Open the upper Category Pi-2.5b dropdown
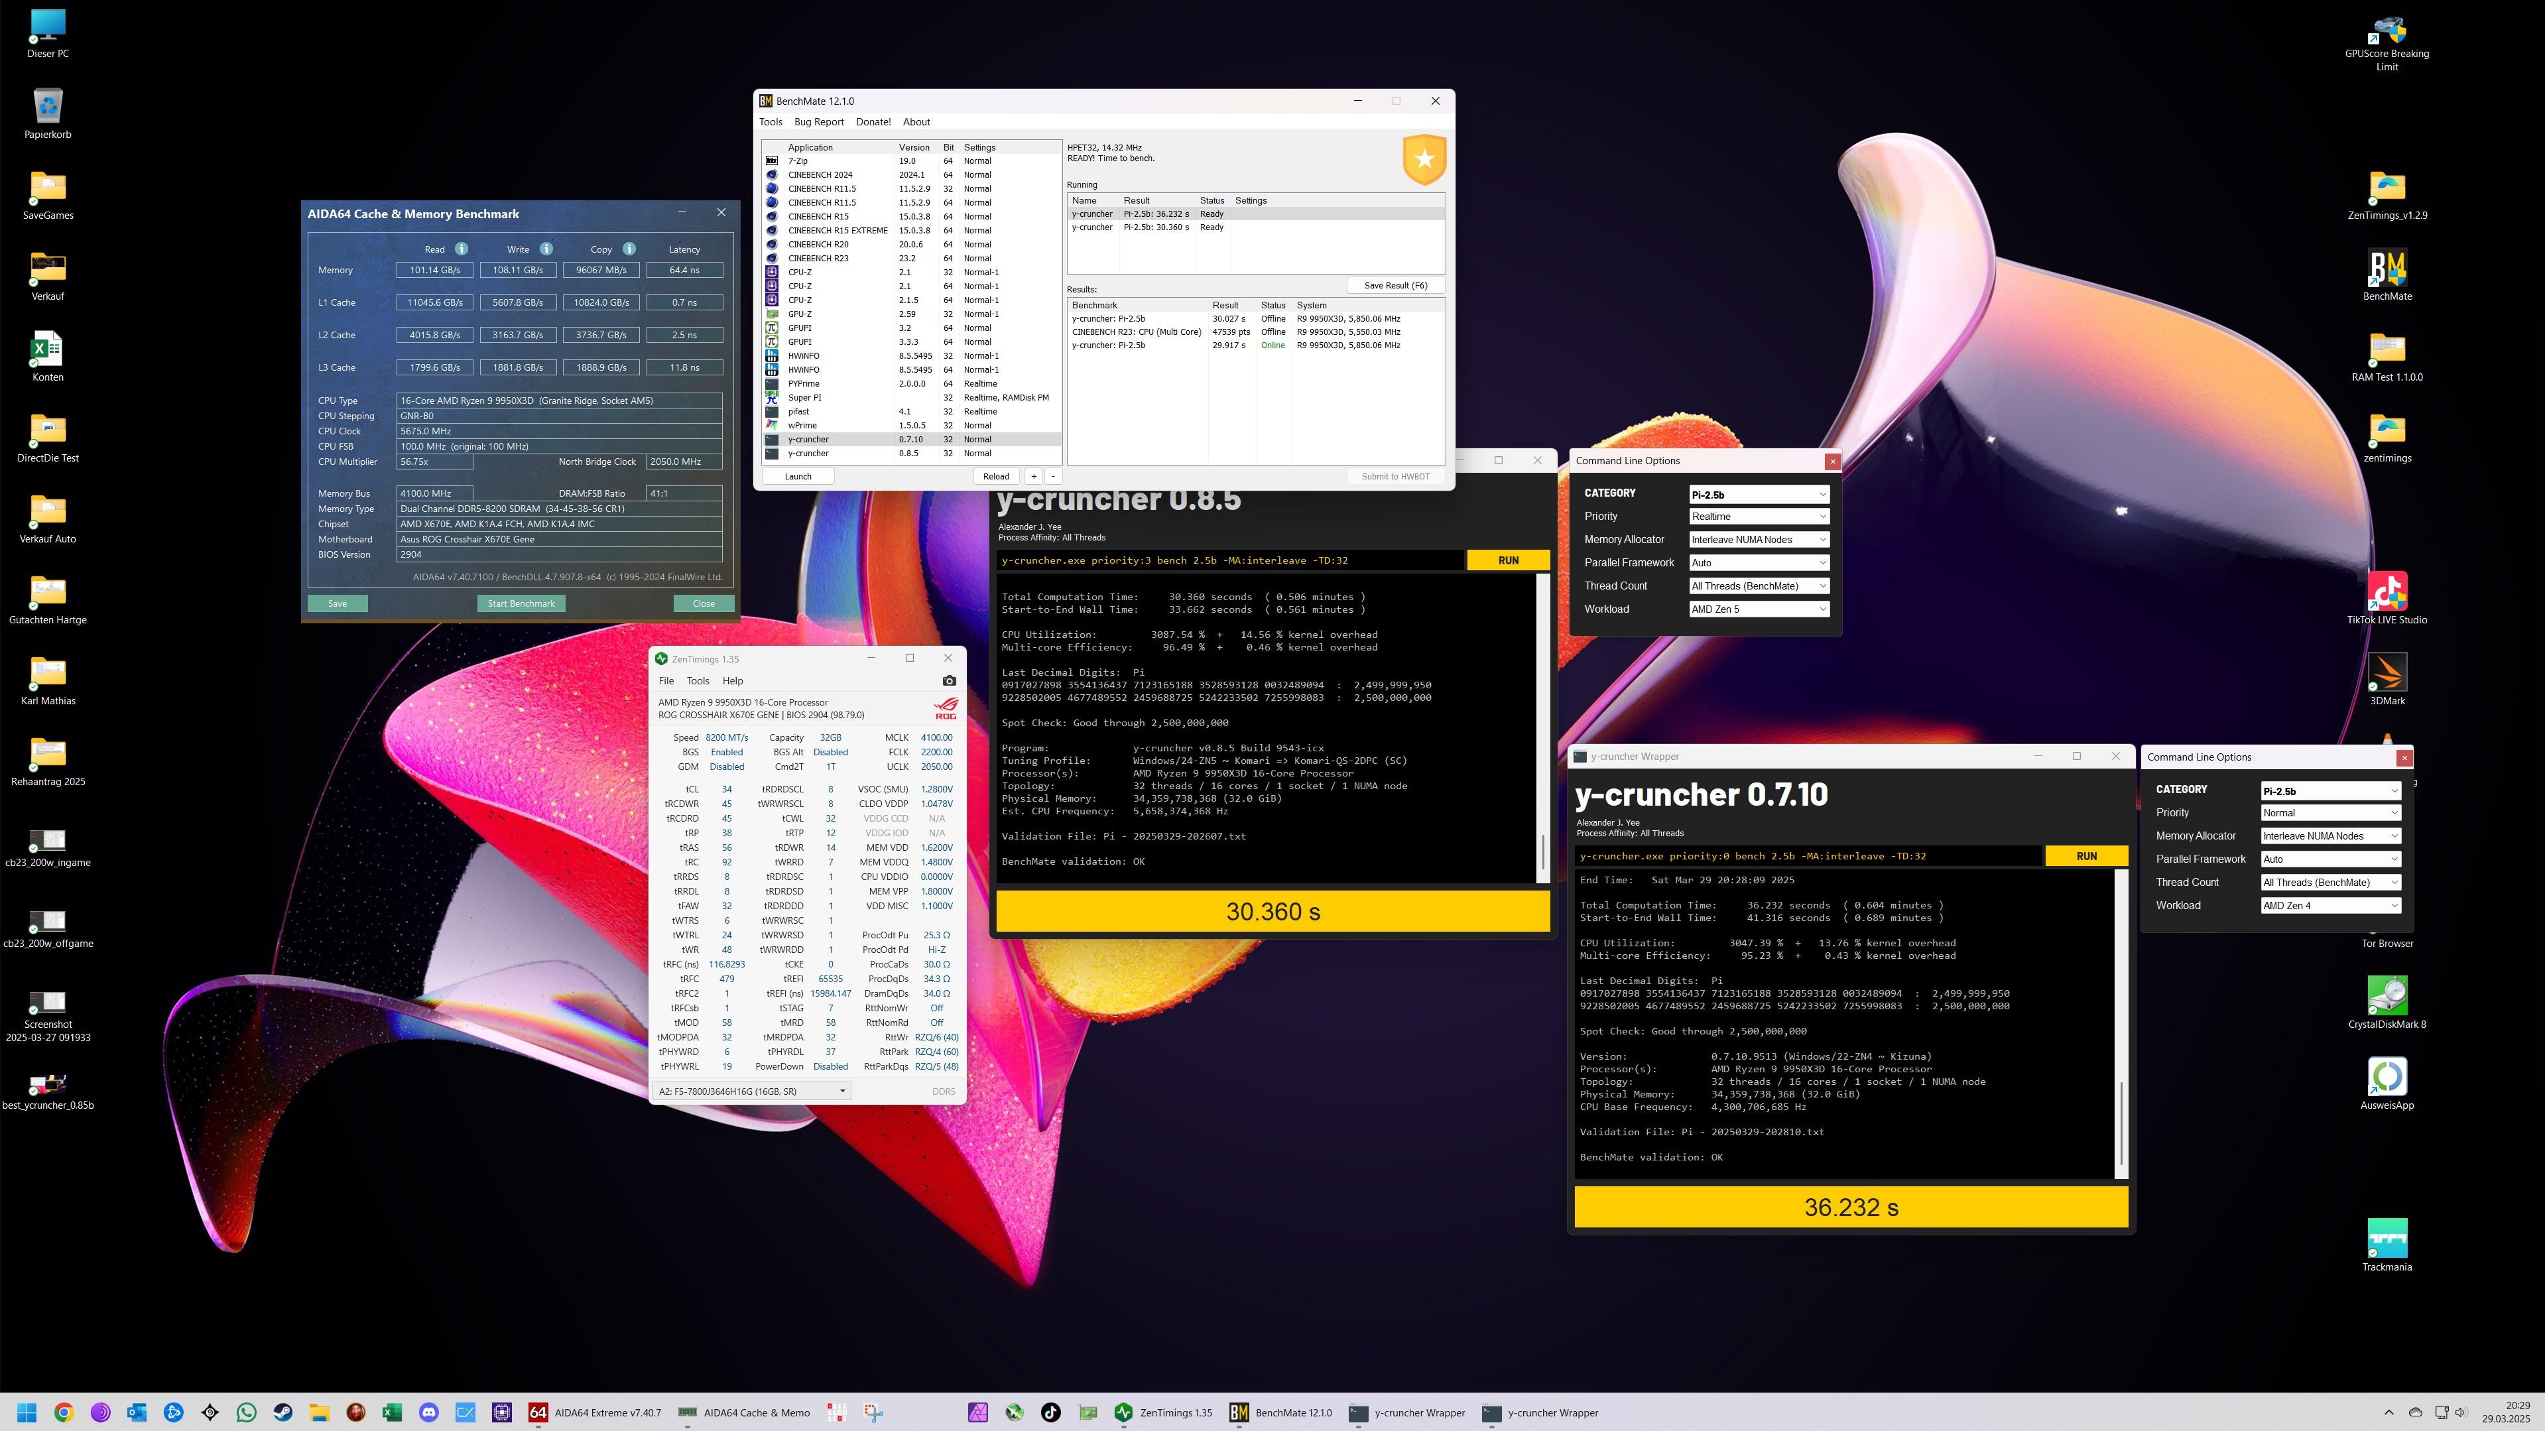The height and width of the screenshot is (1431, 2545). [1759, 494]
